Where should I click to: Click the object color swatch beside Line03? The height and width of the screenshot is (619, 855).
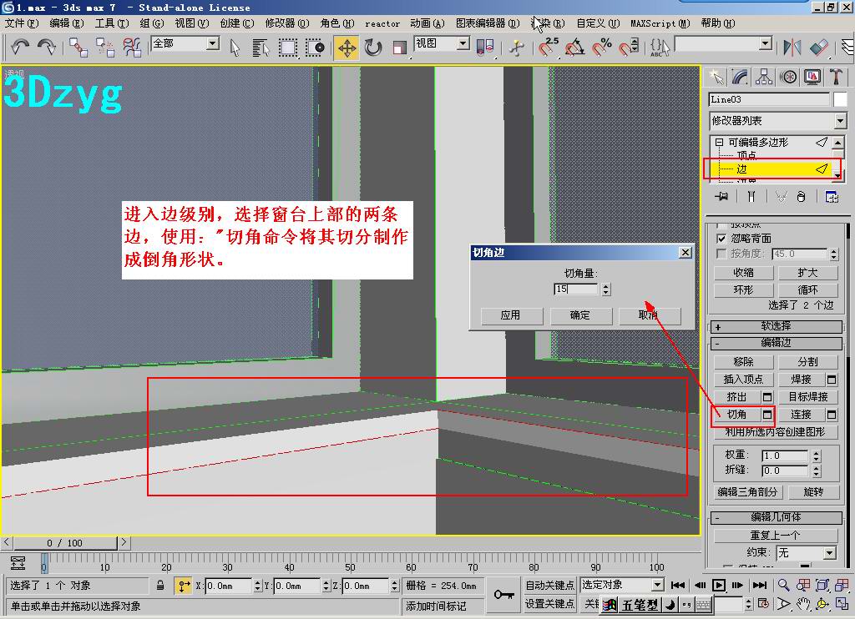coord(840,99)
